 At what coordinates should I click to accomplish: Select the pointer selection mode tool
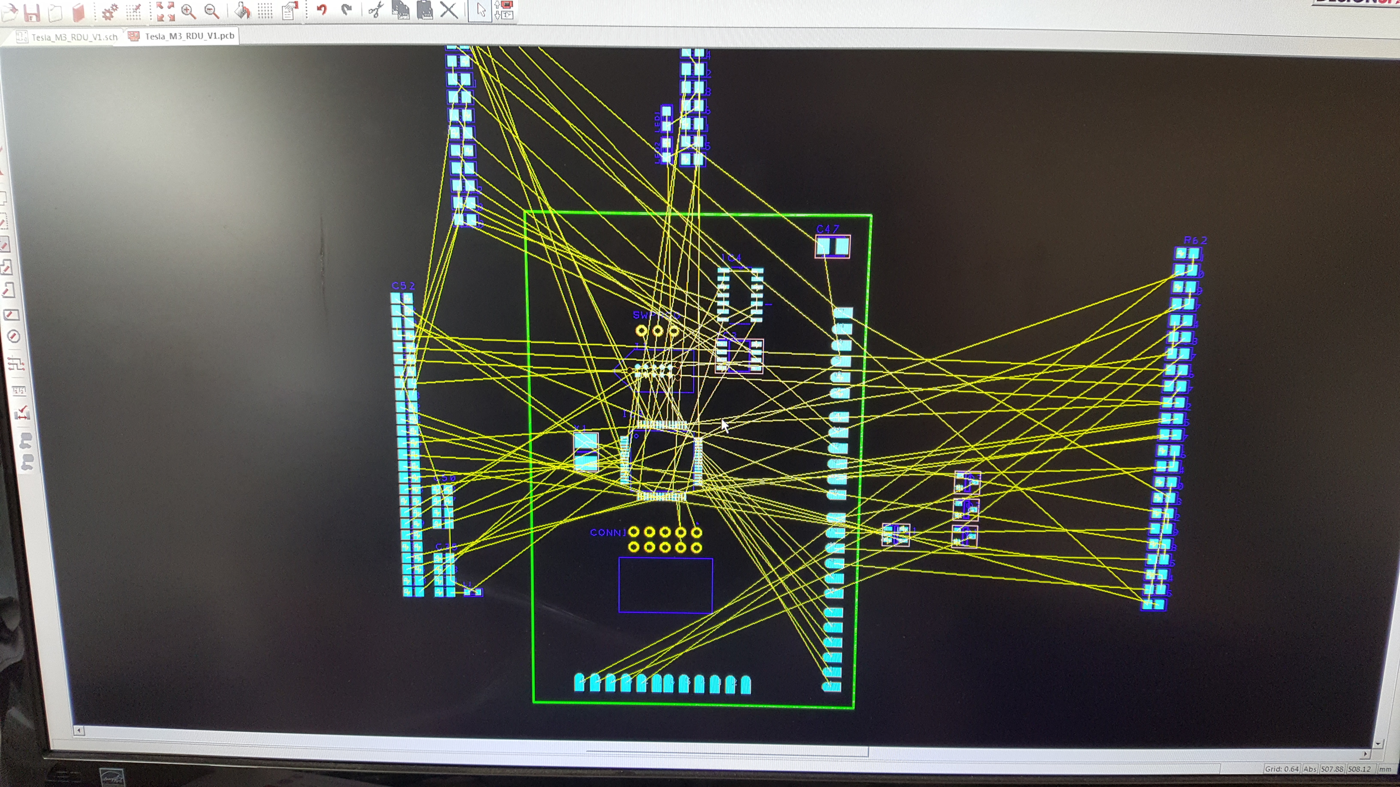(x=480, y=9)
